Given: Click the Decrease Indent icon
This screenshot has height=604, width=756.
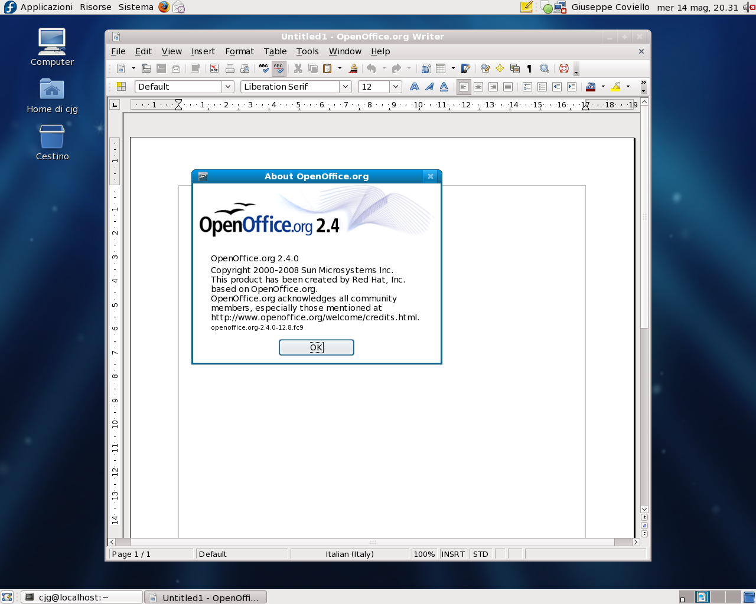Looking at the screenshot, I should click(557, 87).
